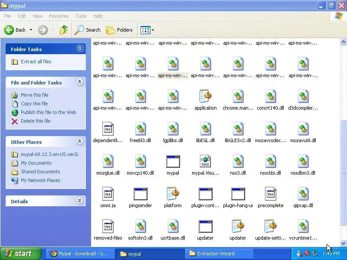
Task: Open the Help menu
Action: [98, 16]
